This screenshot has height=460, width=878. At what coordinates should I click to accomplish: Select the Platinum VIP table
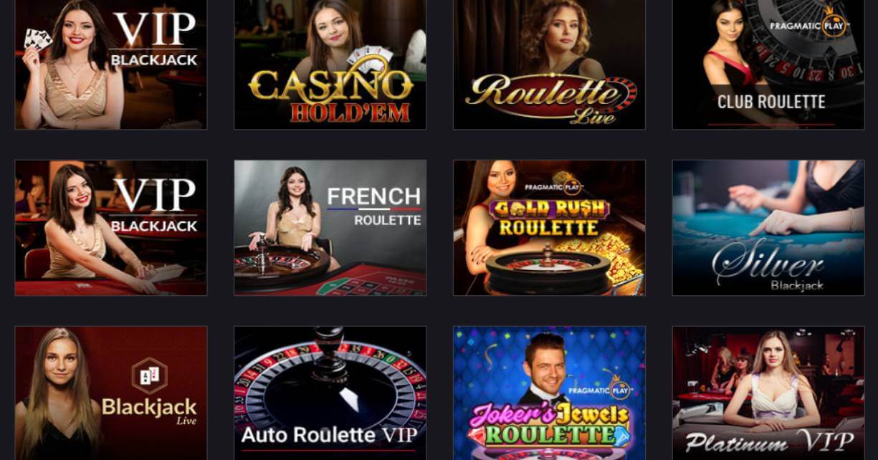768,393
